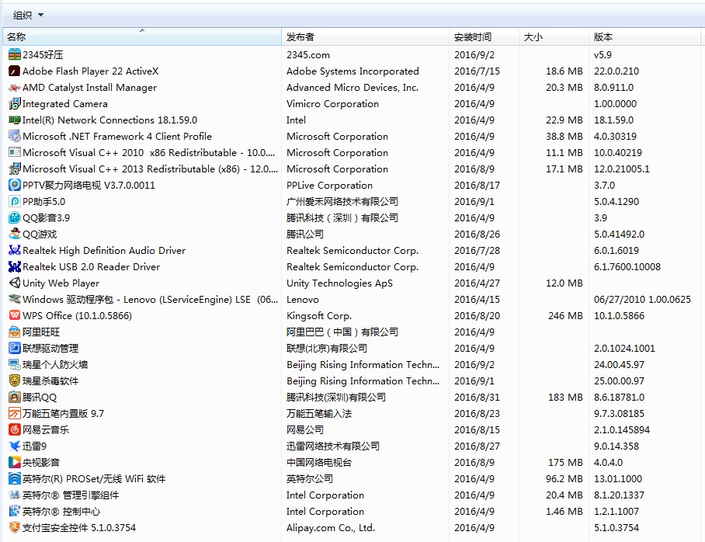Viewport: 705px width, 542px height.
Task: Click the Unity Web Player icon
Action: tap(15, 283)
